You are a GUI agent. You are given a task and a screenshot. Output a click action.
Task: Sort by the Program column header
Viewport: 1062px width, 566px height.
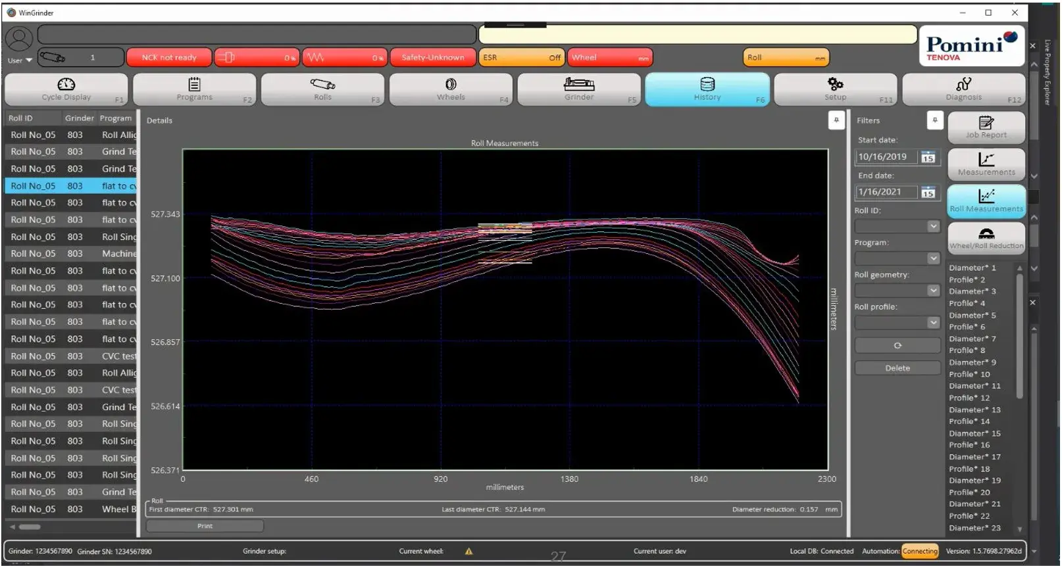point(116,118)
